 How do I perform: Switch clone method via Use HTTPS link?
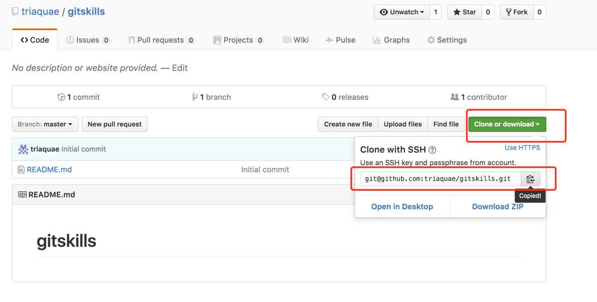pyautogui.click(x=522, y=148)
